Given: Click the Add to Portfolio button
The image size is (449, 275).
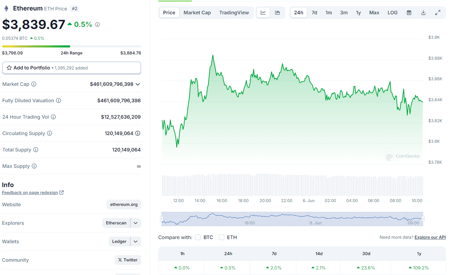Looking at the screenshot, I should pos(72,68).
